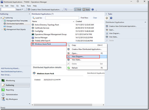
Task: Click the Open icon in the Tasks pane
Action: [x=107, y=30]
